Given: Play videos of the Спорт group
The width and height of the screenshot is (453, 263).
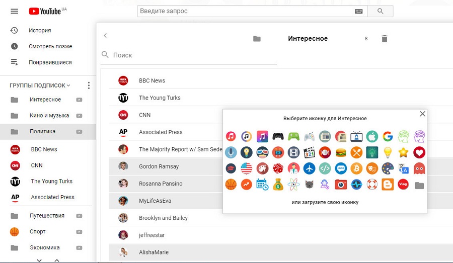Looking at the screenshot, I should click(x=79, y=231).
